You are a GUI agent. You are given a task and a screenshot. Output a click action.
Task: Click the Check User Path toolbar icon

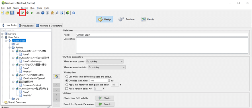click(x=23, y=13)
